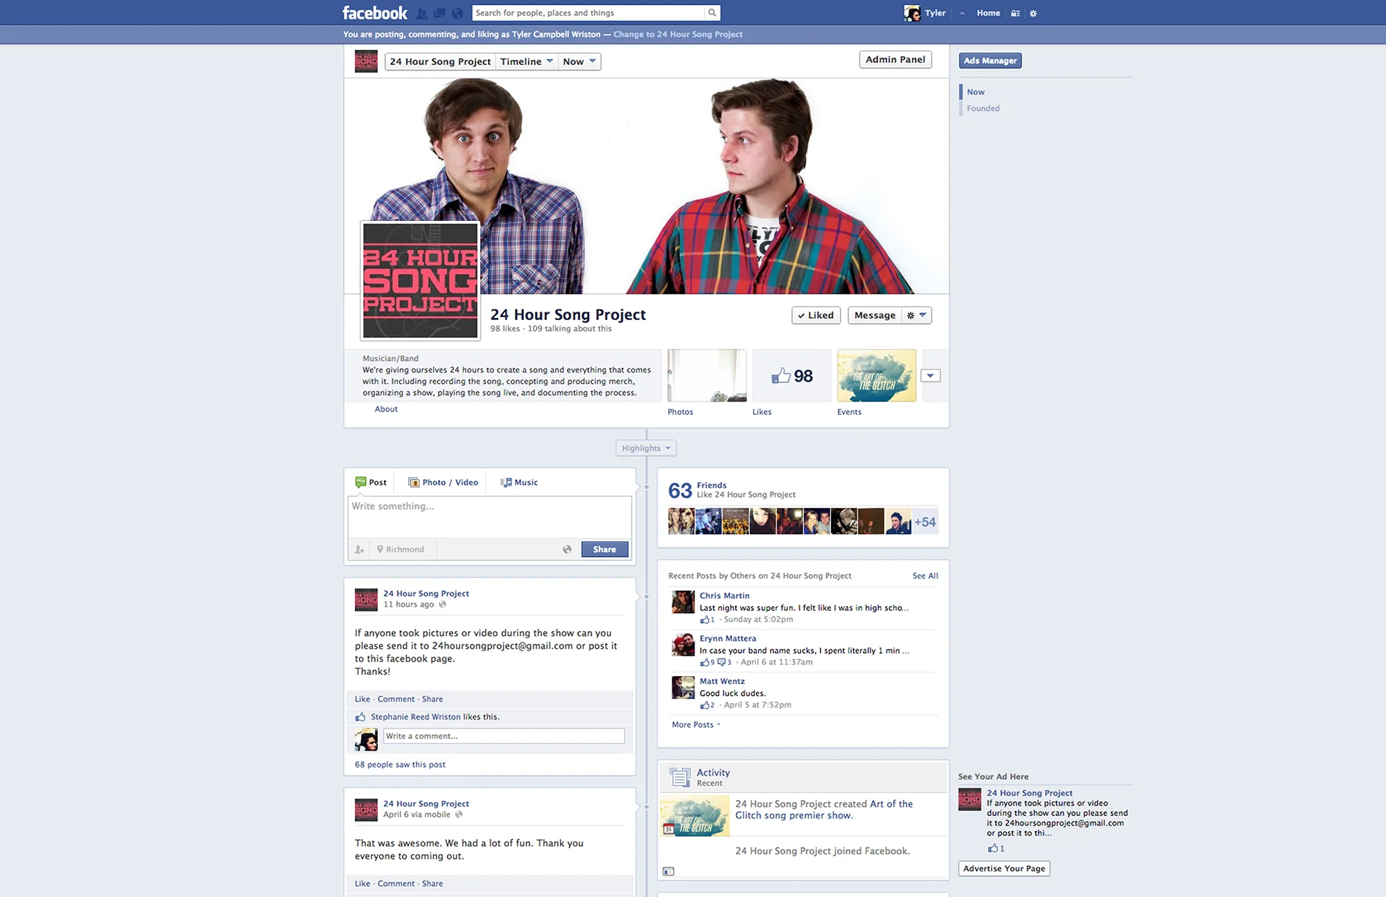Open the friend requests icon in the top bar
Image resolution: width=1386 pixels, height=897 pixels.
click(x=421, y=13)
